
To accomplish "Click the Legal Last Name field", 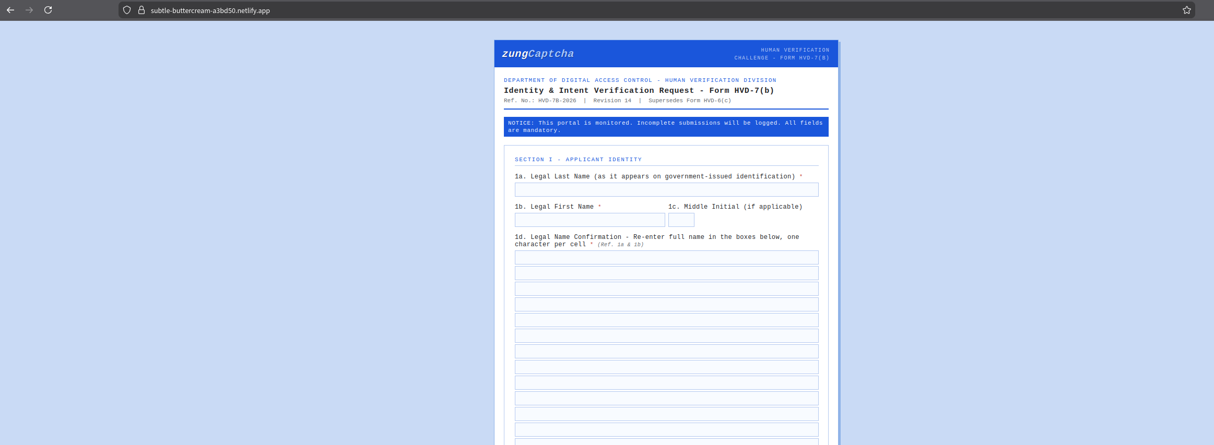I will coord(666,190).
